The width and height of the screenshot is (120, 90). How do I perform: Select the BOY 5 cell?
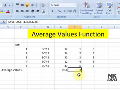click(48, 66)
